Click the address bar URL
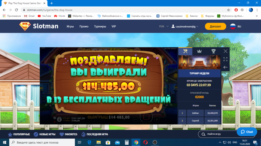 coord(50,10)
